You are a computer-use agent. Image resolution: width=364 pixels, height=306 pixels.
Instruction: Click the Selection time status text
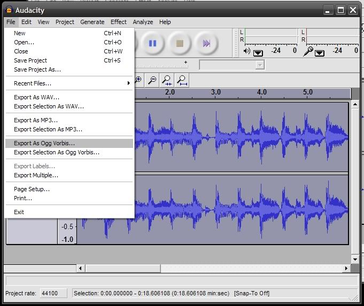click(151, 293)
